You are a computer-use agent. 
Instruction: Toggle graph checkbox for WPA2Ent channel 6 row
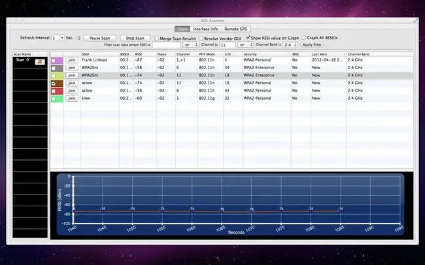click(x=54, y=68)
